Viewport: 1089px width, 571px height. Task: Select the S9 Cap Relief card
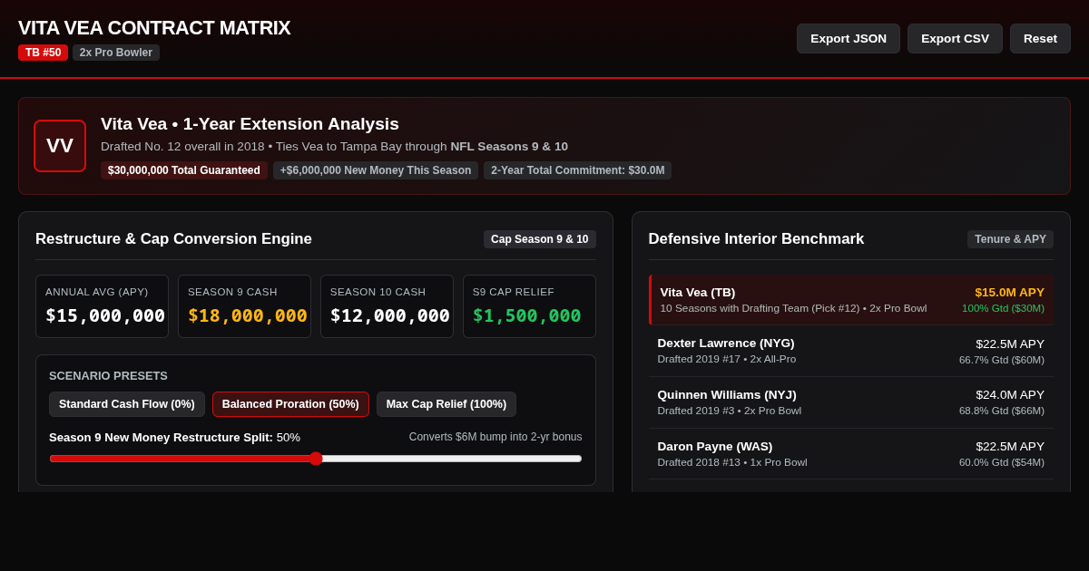tap(529, 306)
